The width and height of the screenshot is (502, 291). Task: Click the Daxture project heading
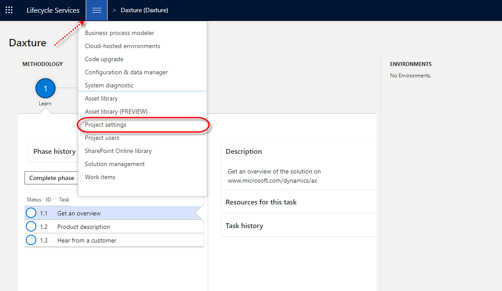28,43
